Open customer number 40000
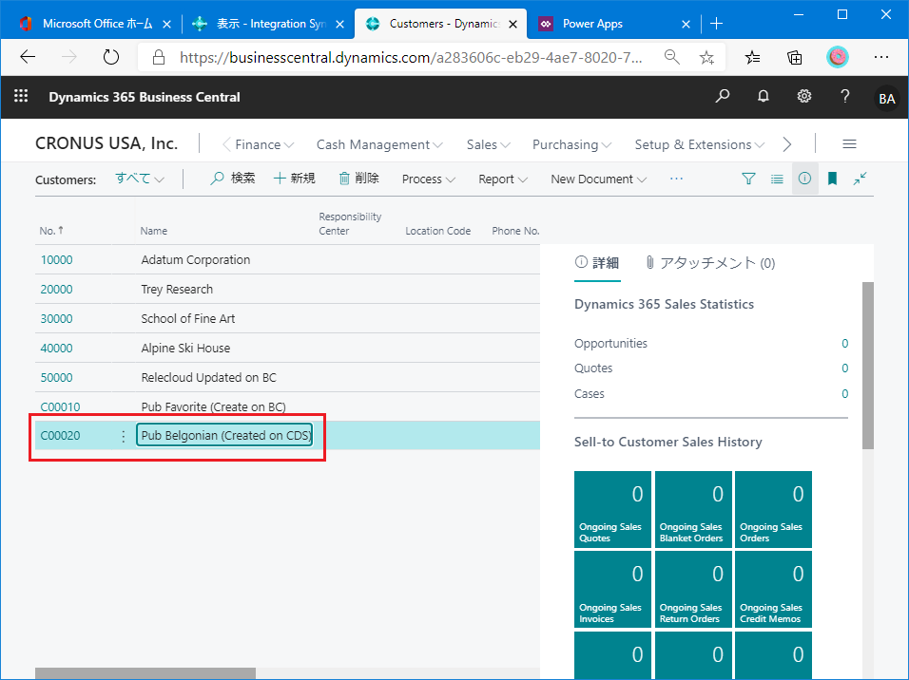This screenshot has width=909, height=680. pos(57,349)
